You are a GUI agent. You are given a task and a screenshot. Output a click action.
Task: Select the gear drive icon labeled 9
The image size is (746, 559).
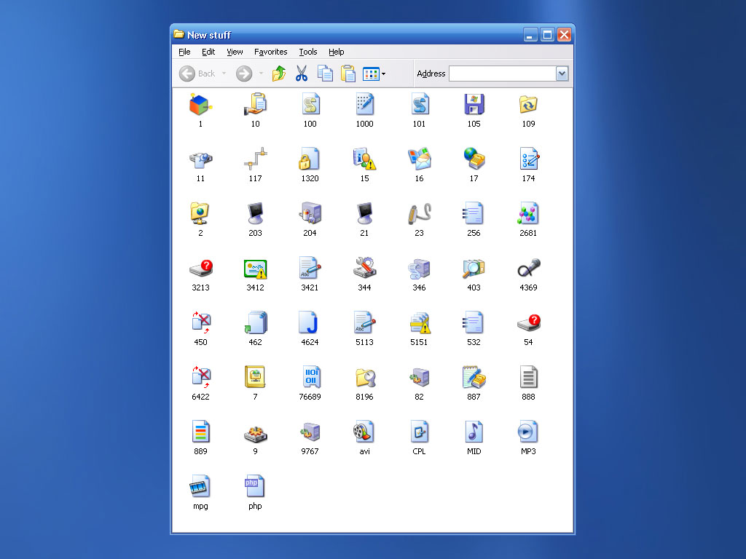point(256,434)
